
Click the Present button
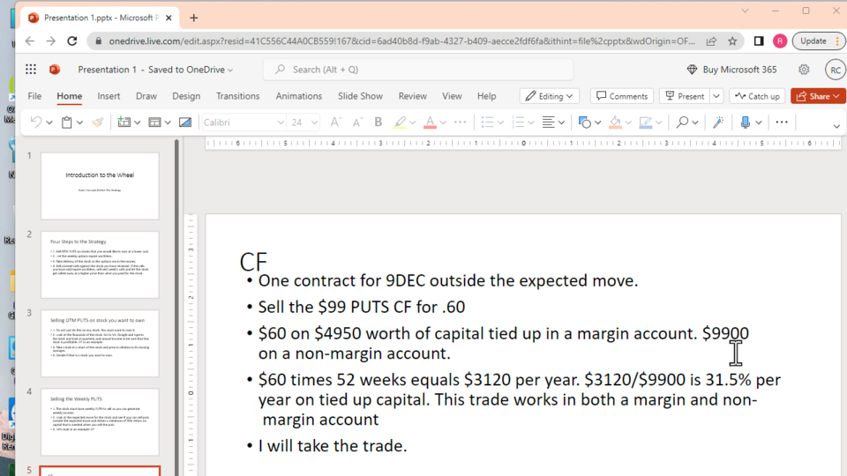tap(685, 96)
